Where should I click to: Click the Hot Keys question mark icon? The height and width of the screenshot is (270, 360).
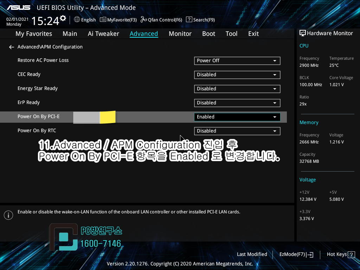351,255
